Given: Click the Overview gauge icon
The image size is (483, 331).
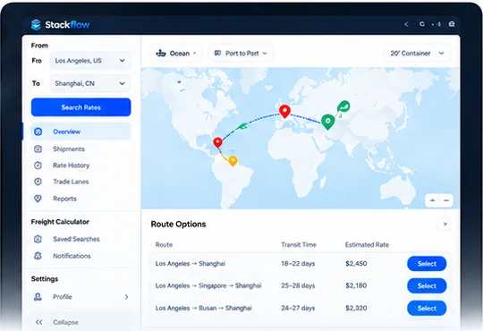Looking at the screenshot, I should pos(38,132).
